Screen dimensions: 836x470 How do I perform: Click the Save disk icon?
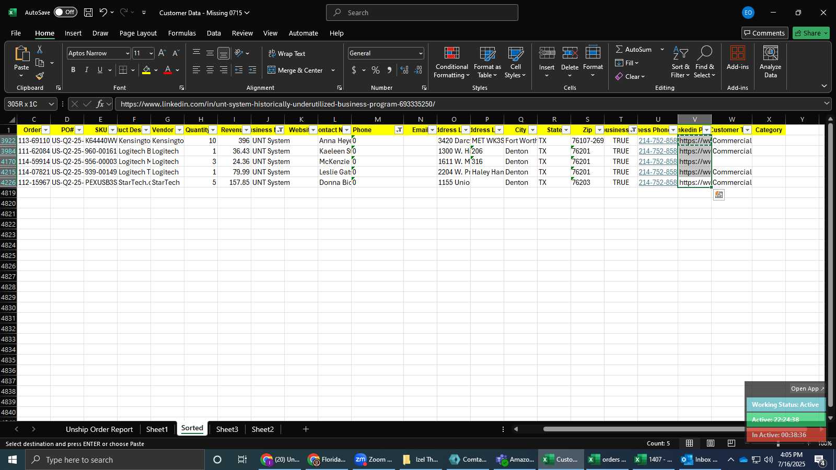pos(88,13)
